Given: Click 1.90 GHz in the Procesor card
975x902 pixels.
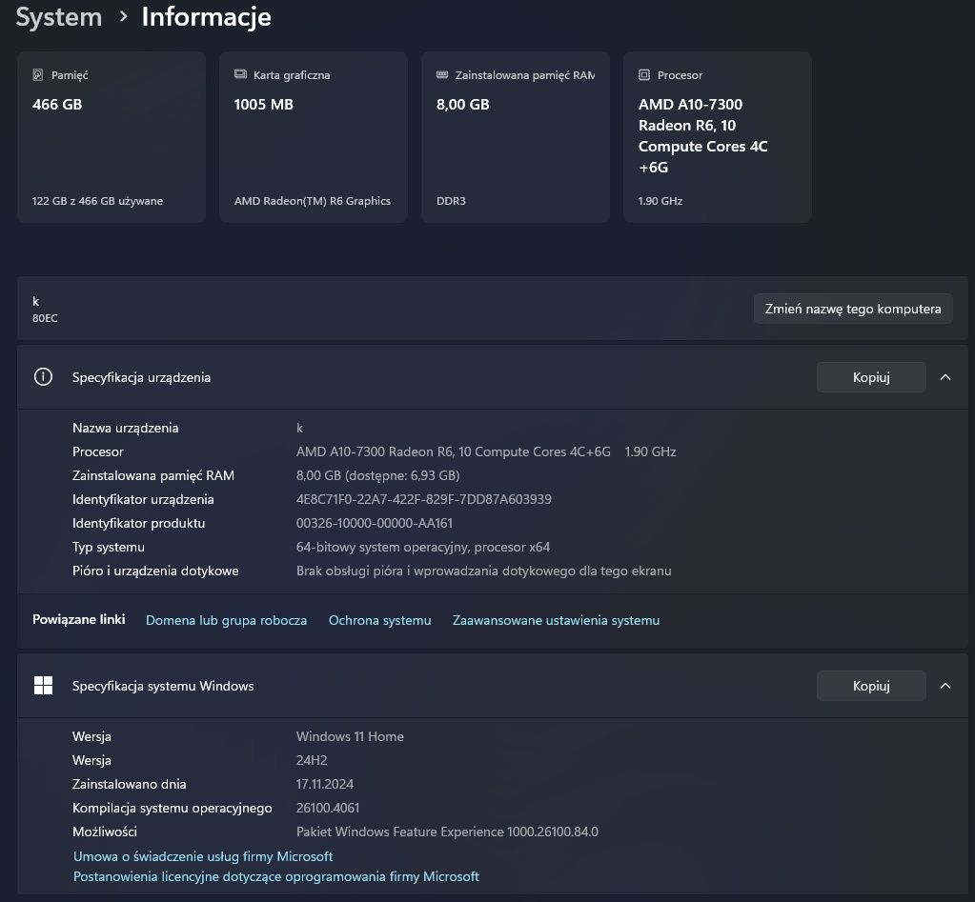Looking at the screenshot, I should pos(660,201).
